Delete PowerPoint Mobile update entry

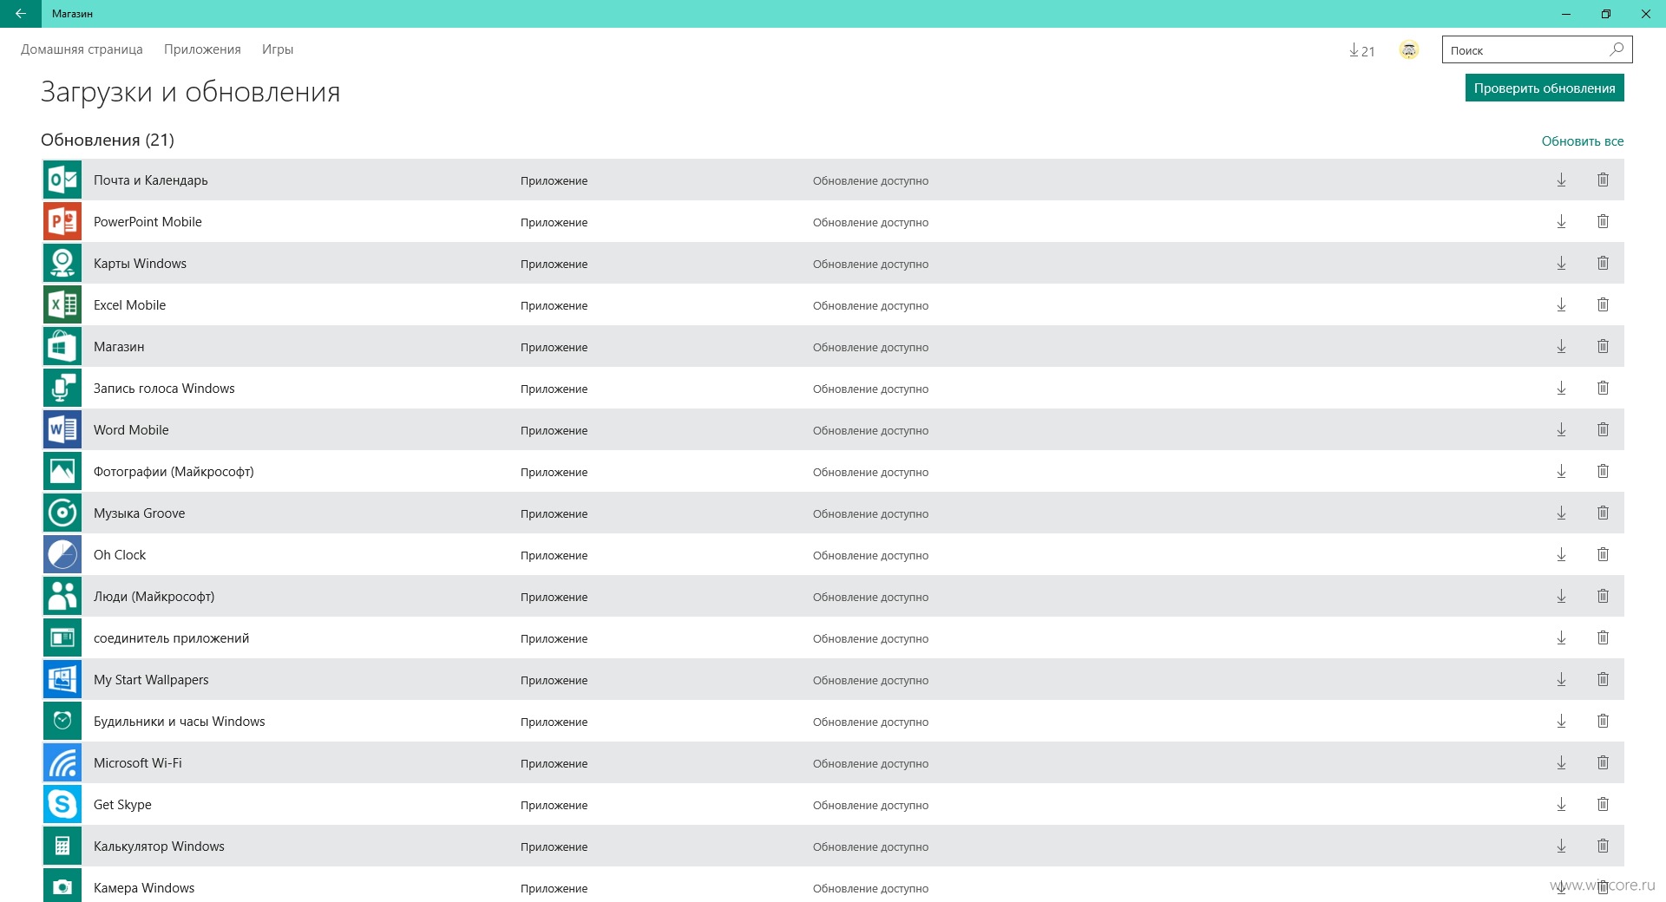click(x=1603, y=221)
